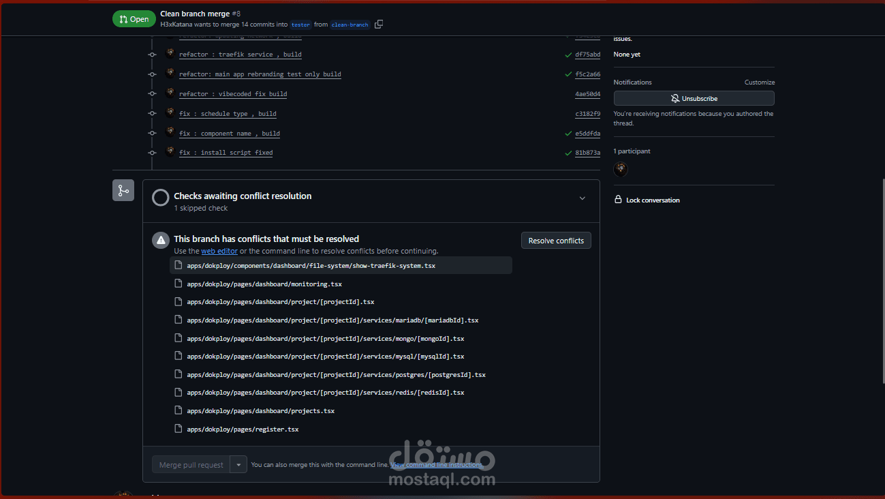The width and height of the screenshot is (885, 499).
Task: Open the participant avatar in the sidebar
Action: [x=621, y=170]
